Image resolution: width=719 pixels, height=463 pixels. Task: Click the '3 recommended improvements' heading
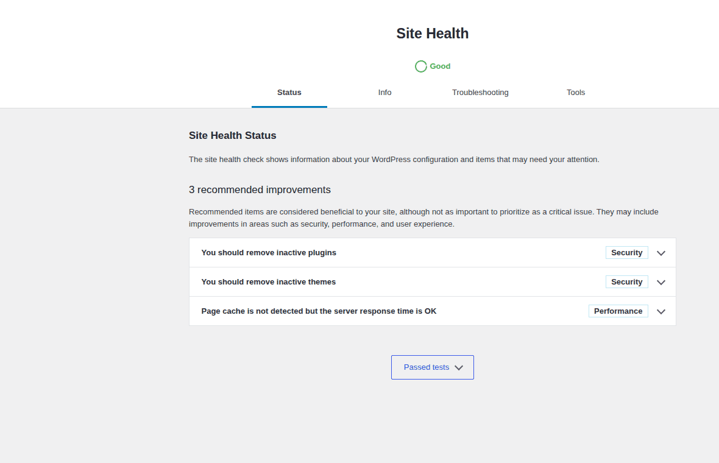point(260,190)
